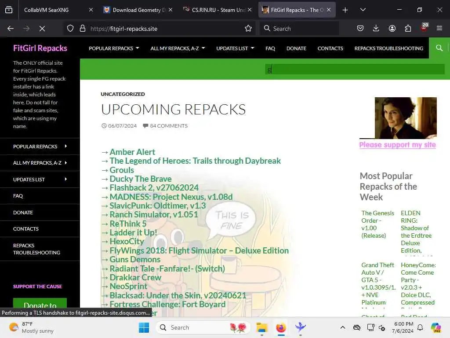Open ELDEN RING Shadow of the Erdtree link
The height and width of the screenshot is (338, 450).
[416, 231]
